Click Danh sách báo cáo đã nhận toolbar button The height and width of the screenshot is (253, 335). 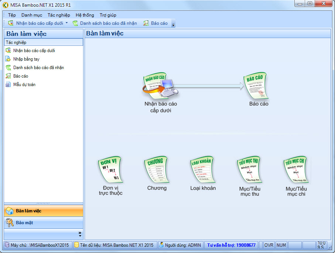click(x=105, y=23)
